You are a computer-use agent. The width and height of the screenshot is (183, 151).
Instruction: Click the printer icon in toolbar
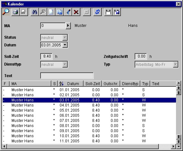(15, 12)
